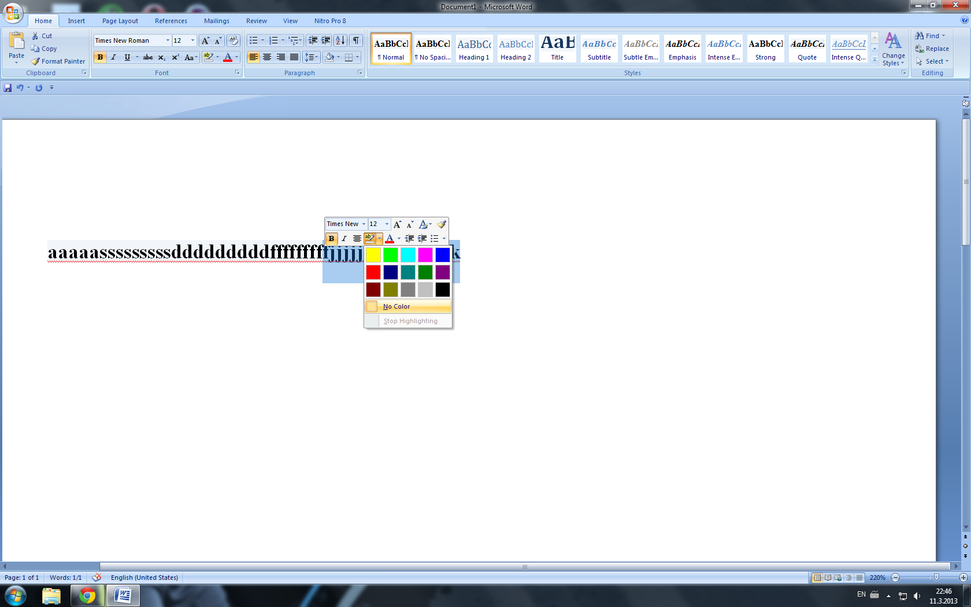This screenshot has width=971, height=607.
Task: Click the mini toolbar Shrink Font icon
Action: pos(410,224)
